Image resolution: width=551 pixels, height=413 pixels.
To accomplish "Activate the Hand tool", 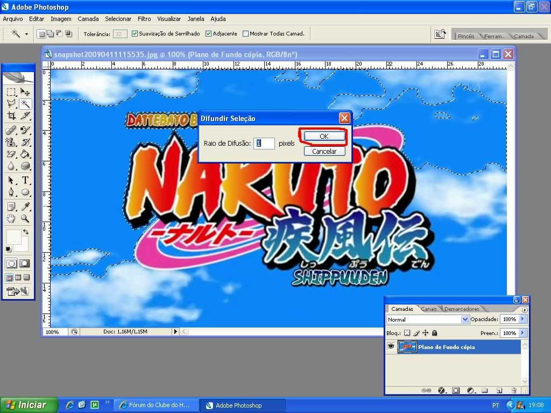I will click(x=11, y=218).
